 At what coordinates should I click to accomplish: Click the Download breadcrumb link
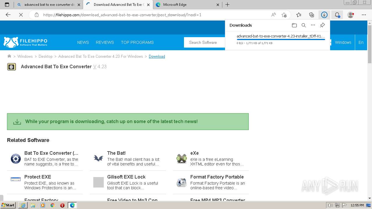pos(157,56)
